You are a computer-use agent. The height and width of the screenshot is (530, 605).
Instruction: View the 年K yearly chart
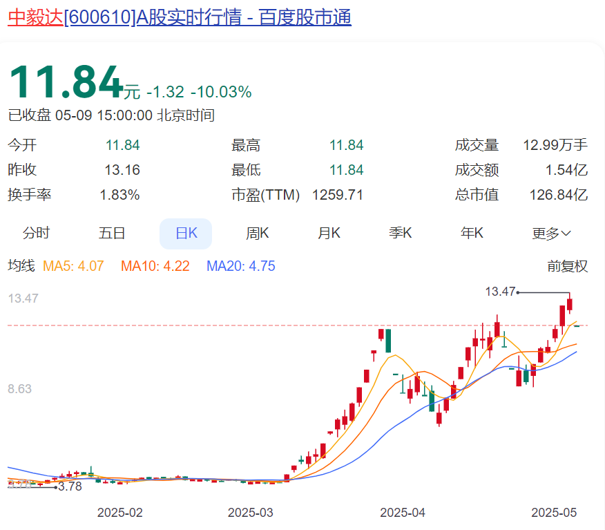click(x=472, y=234)
